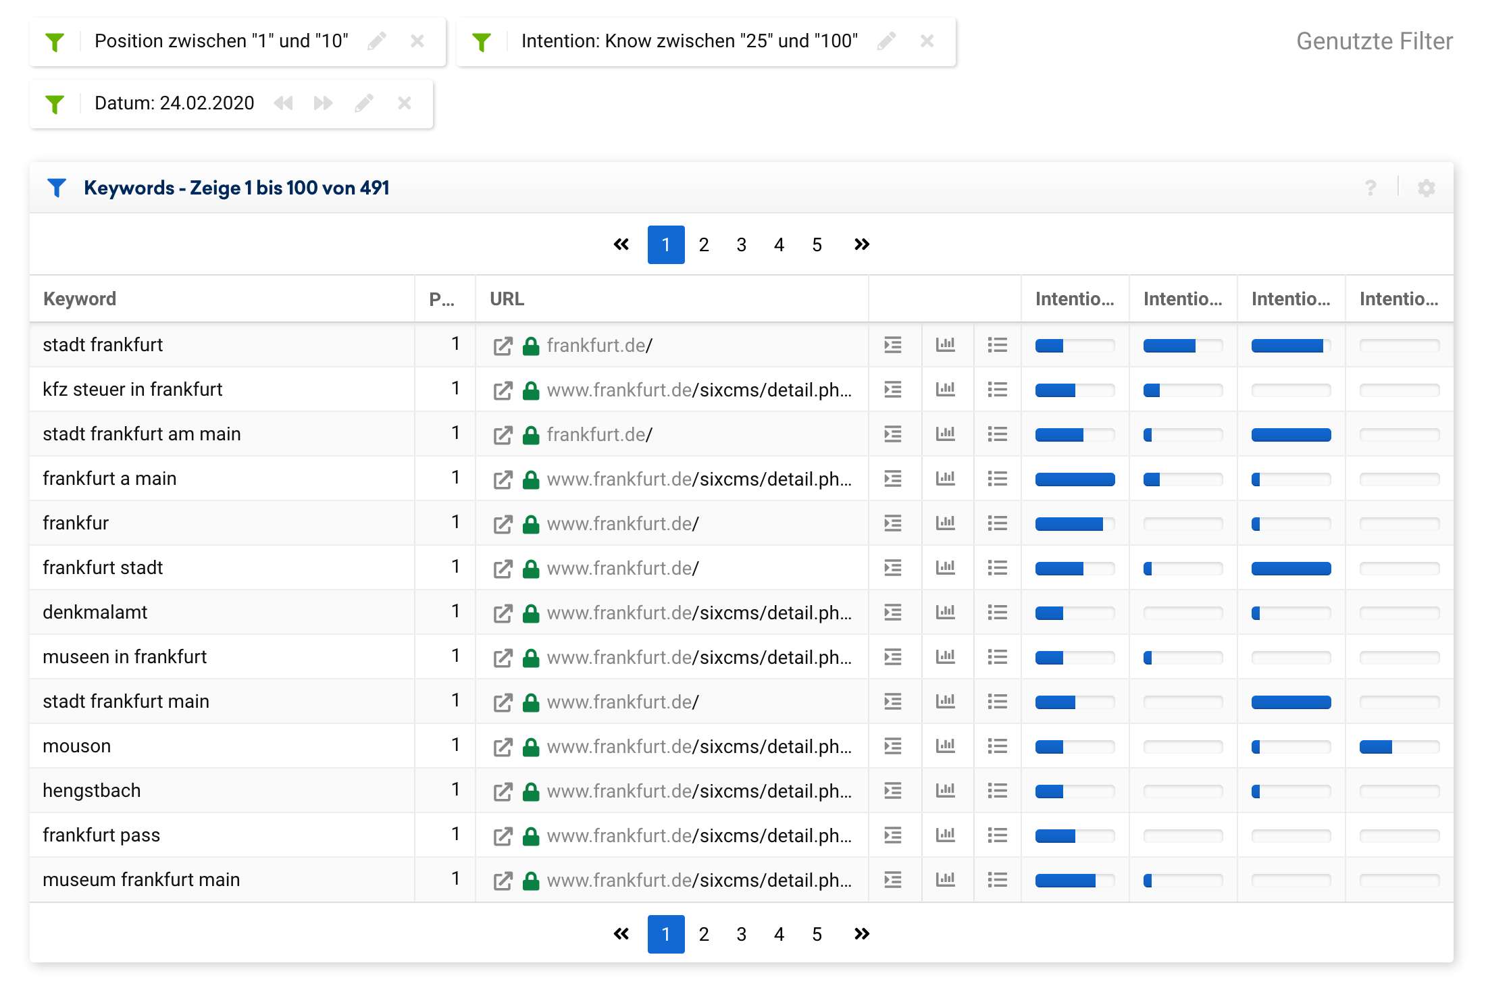Open SERP view for denkmalamt
The image size is (1486, 986).
893,613
